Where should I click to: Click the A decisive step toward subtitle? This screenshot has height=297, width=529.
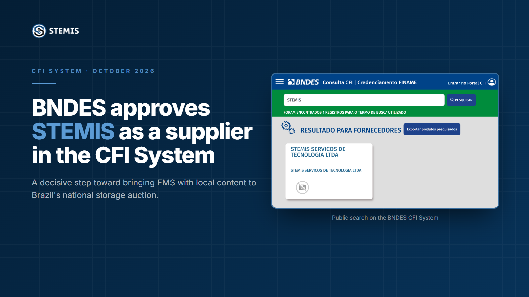click(x=144, y=189)
